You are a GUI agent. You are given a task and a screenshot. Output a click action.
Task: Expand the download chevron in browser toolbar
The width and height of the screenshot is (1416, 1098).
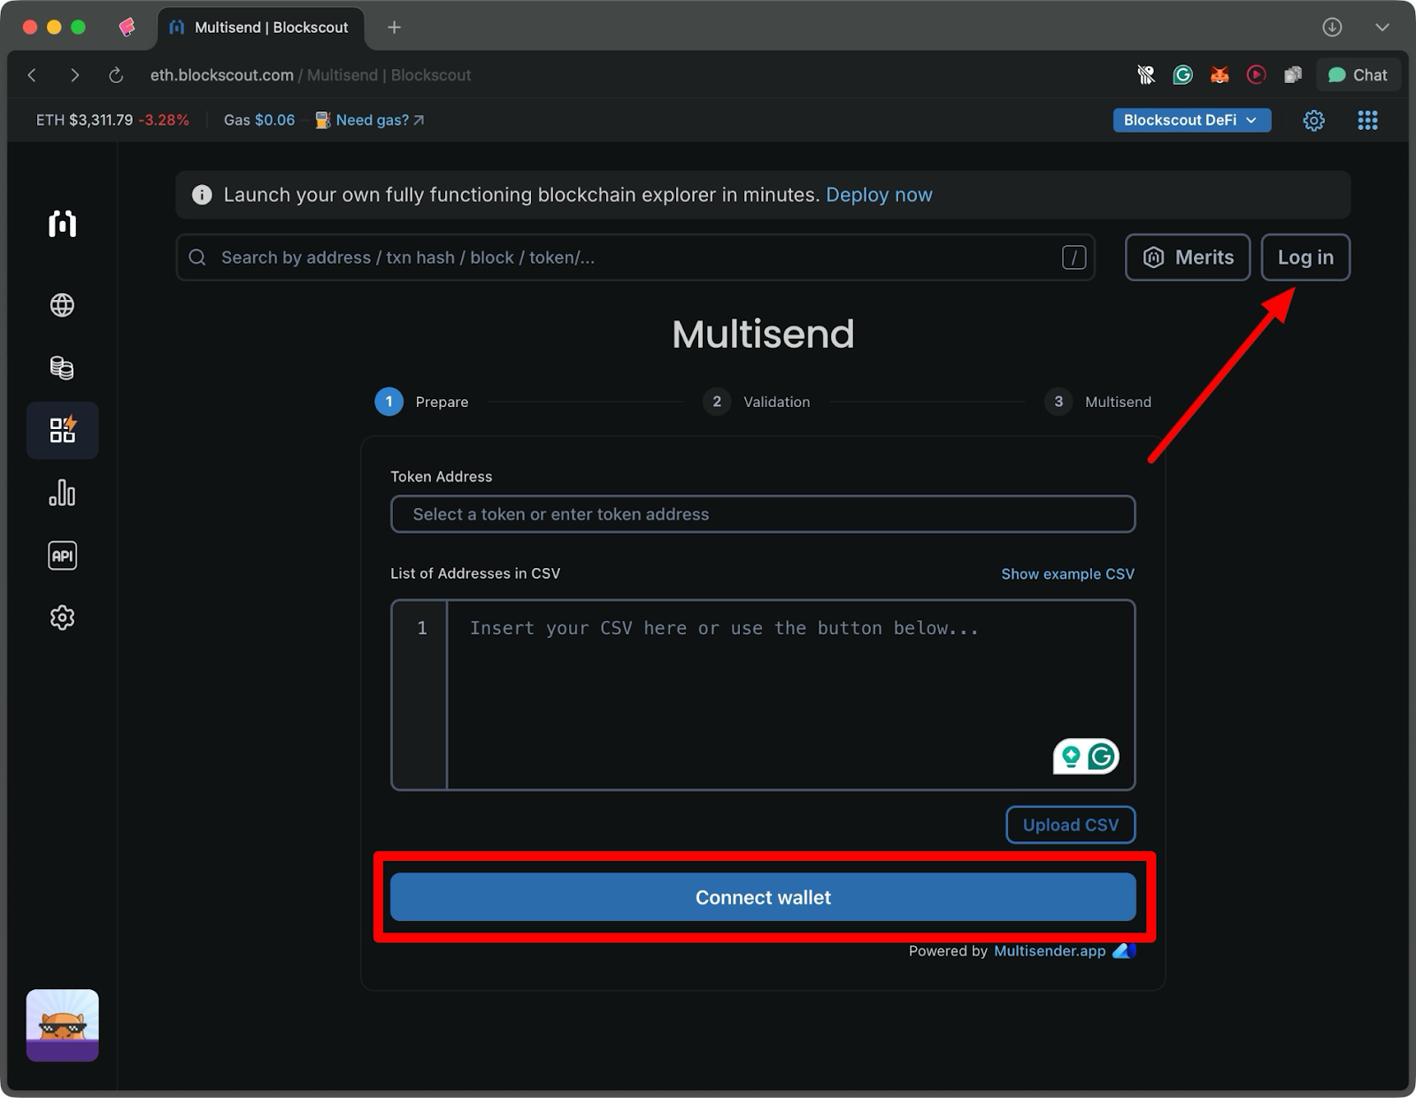1382,27
